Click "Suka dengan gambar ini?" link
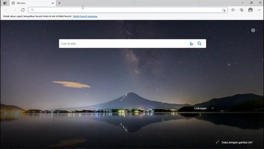 point(237,142)
